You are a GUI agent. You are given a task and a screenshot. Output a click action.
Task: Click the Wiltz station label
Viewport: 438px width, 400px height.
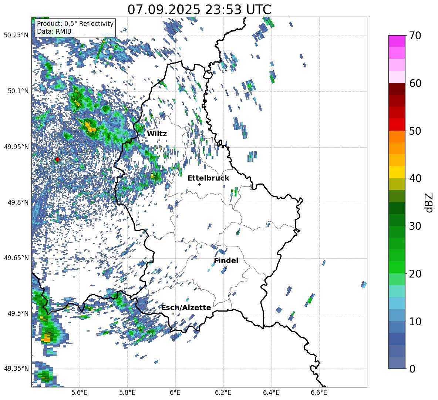(157, 134)
